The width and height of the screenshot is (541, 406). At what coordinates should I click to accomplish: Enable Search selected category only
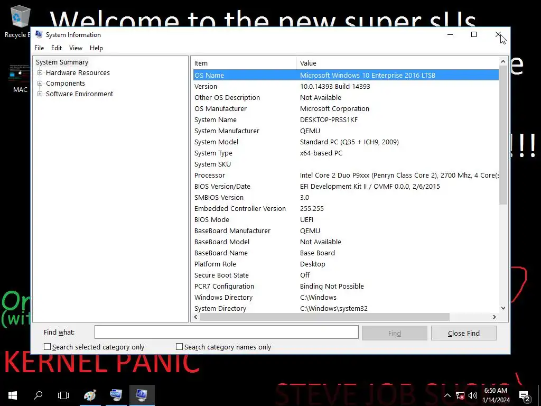tap(47, 347)
